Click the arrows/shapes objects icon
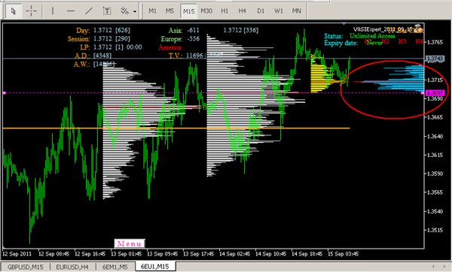This screenshot has width=452, height=272. (x=124, y=11)
